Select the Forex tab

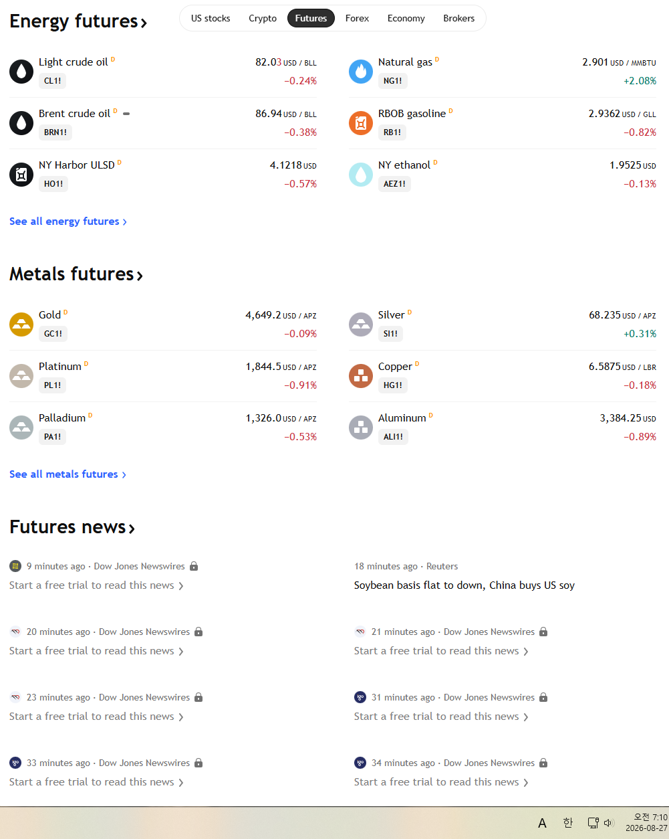(357, 18)
